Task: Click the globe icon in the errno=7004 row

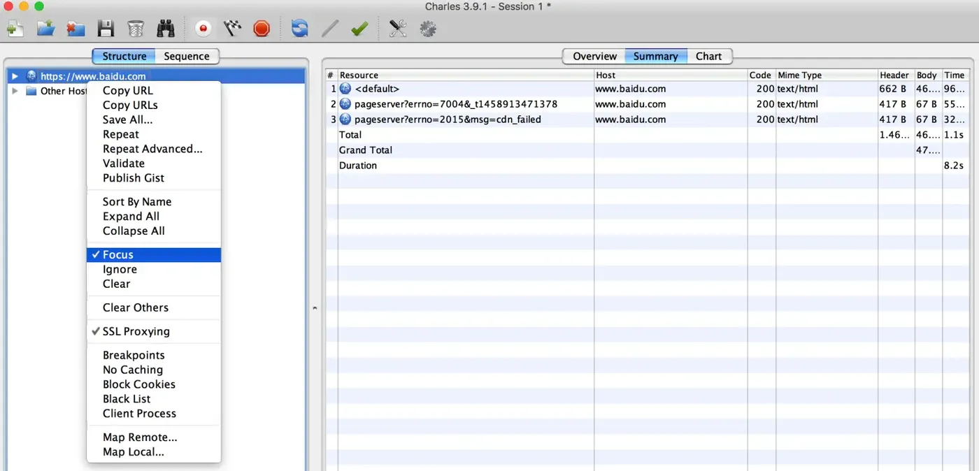Action: coord(345,104)
